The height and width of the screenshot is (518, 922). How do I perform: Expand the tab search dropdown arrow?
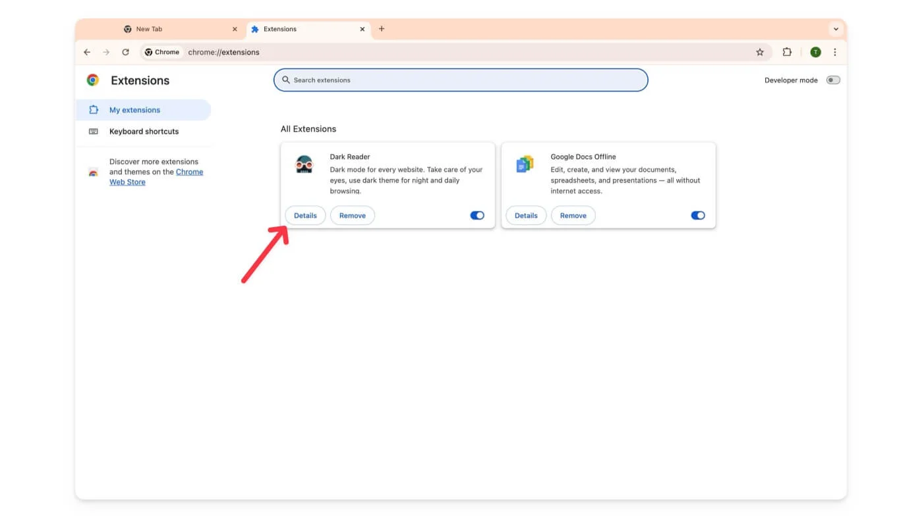click(836, 29)
